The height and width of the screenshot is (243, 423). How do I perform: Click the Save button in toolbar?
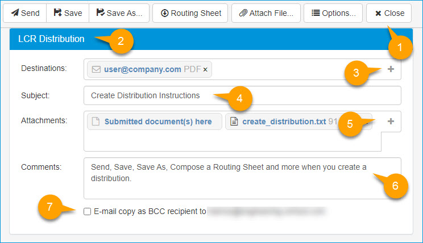[68, 13]
